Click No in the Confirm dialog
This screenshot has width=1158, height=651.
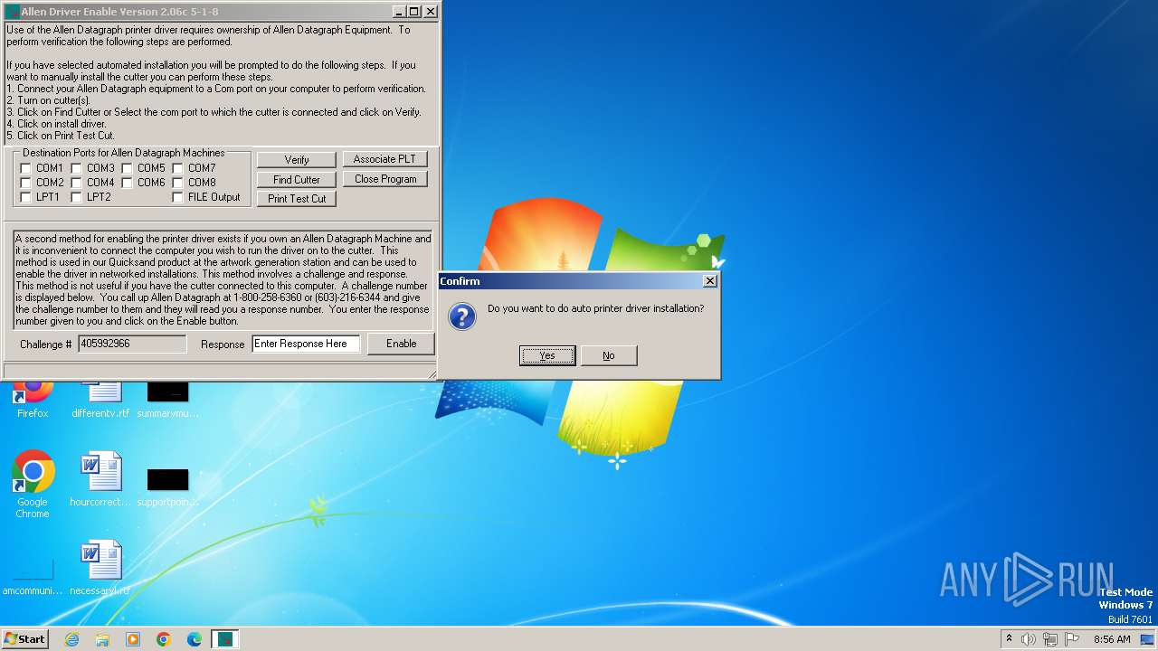point(609,355)
